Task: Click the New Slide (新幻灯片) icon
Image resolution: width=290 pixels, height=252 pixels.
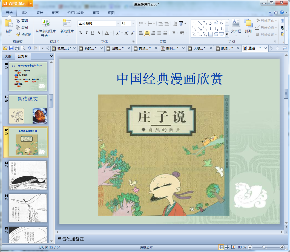Action: (67, 23)
